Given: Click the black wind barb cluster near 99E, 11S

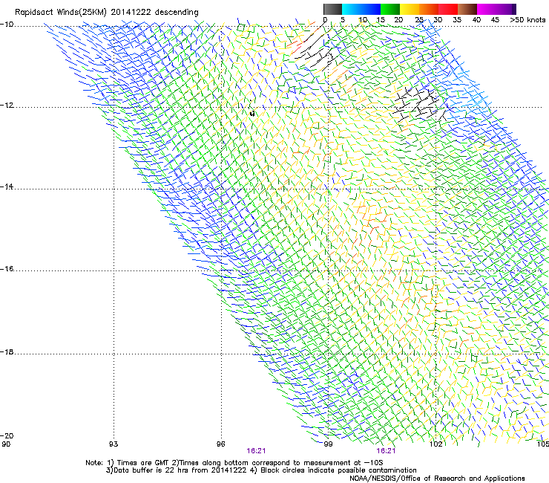Looking at the screenshot, I should tap(316, 48).
